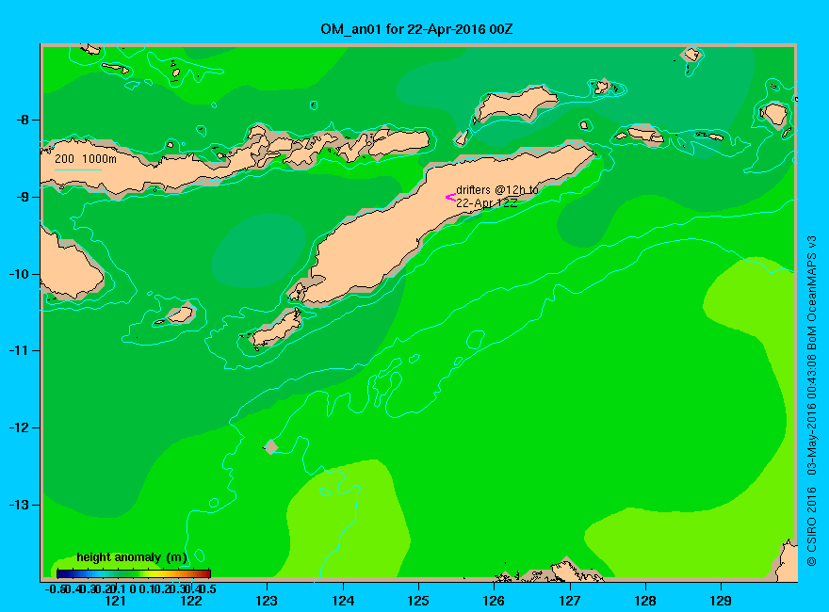Screen dimensions: 829x612
Task: Click the '124' longitude axis label
Action: coord(343,601)
